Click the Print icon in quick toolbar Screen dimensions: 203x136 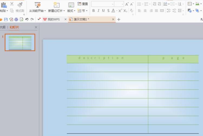pyautogui.click(x=16, y=19)
